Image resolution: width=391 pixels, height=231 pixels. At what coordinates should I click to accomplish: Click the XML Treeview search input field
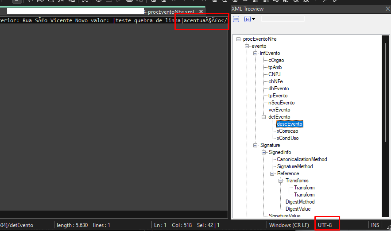click(x=283, y=19)
